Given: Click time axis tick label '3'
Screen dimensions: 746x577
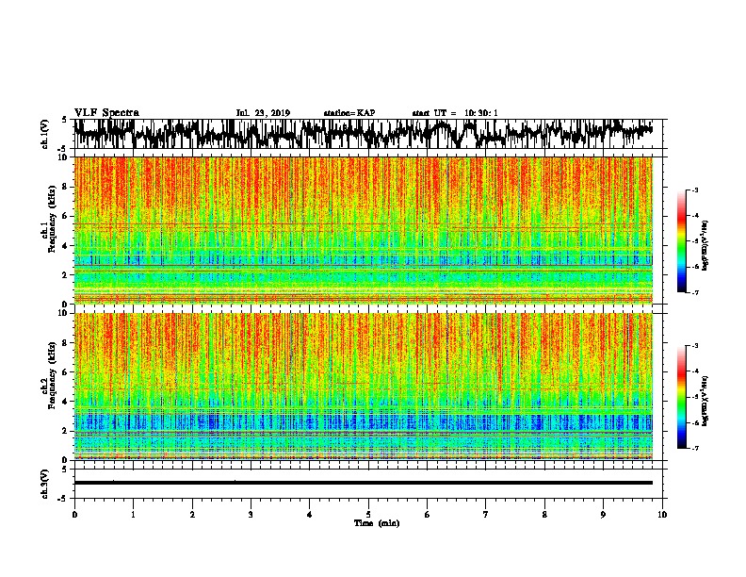Looking at the screenshot, I should (251, 515).
